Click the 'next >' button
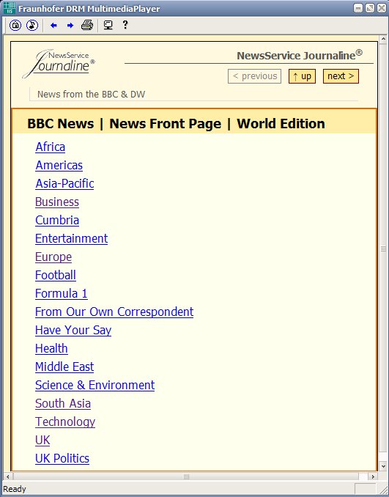 (341, 76)
